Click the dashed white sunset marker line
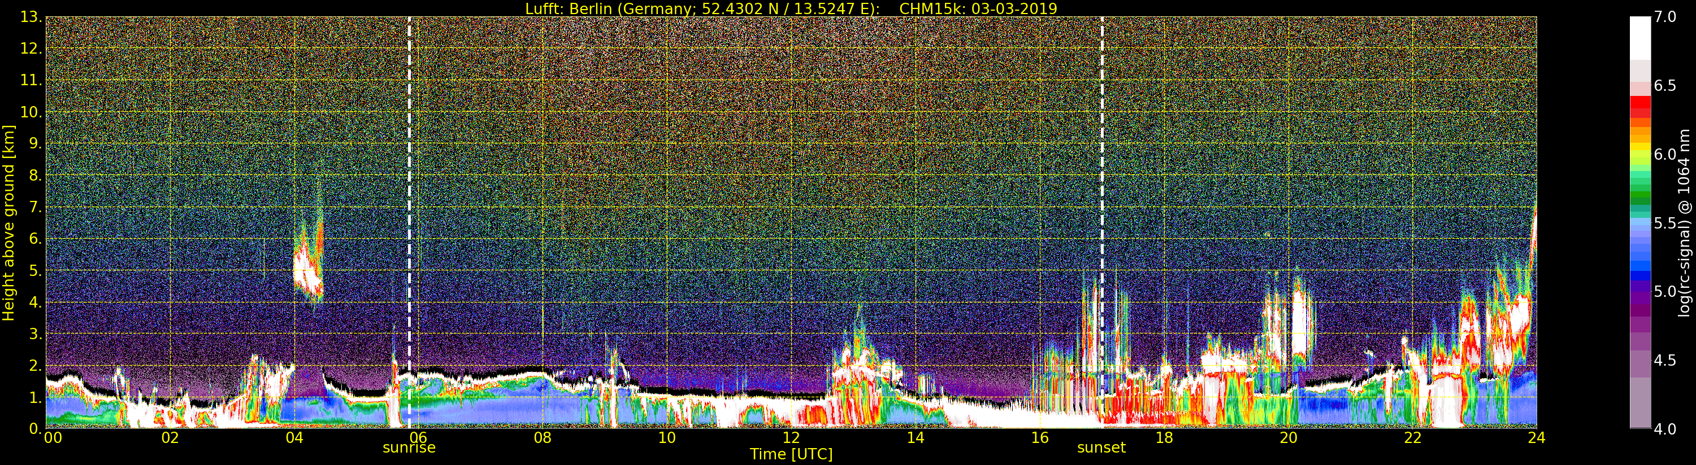The height and width of the screenshot is (465, 1696). [x=1101, y=223]
